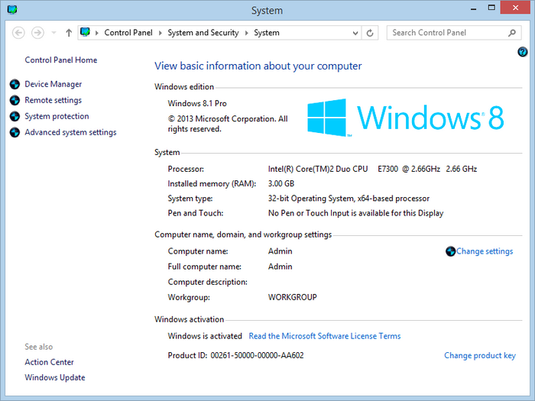
Task: Click the Forward navigation arrow
Action: pos(37,33)
